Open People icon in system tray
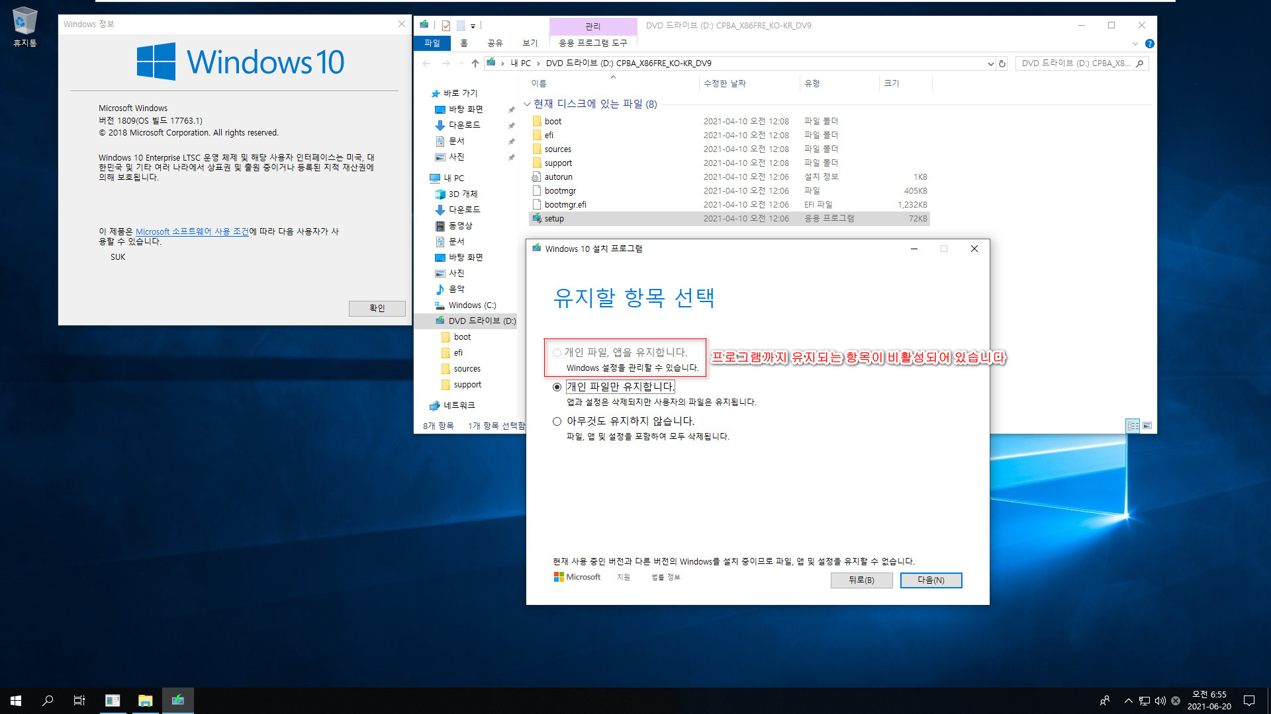 tap(1105, 701)
